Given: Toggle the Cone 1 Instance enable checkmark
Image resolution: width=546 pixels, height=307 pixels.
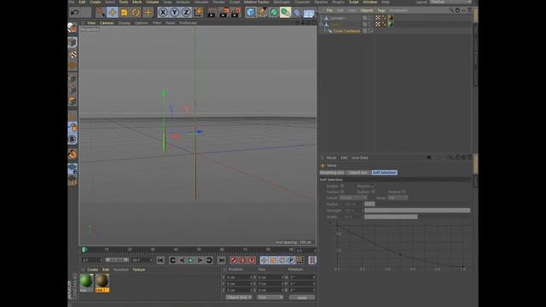Looking at the screenshot, I should point(371,31).
